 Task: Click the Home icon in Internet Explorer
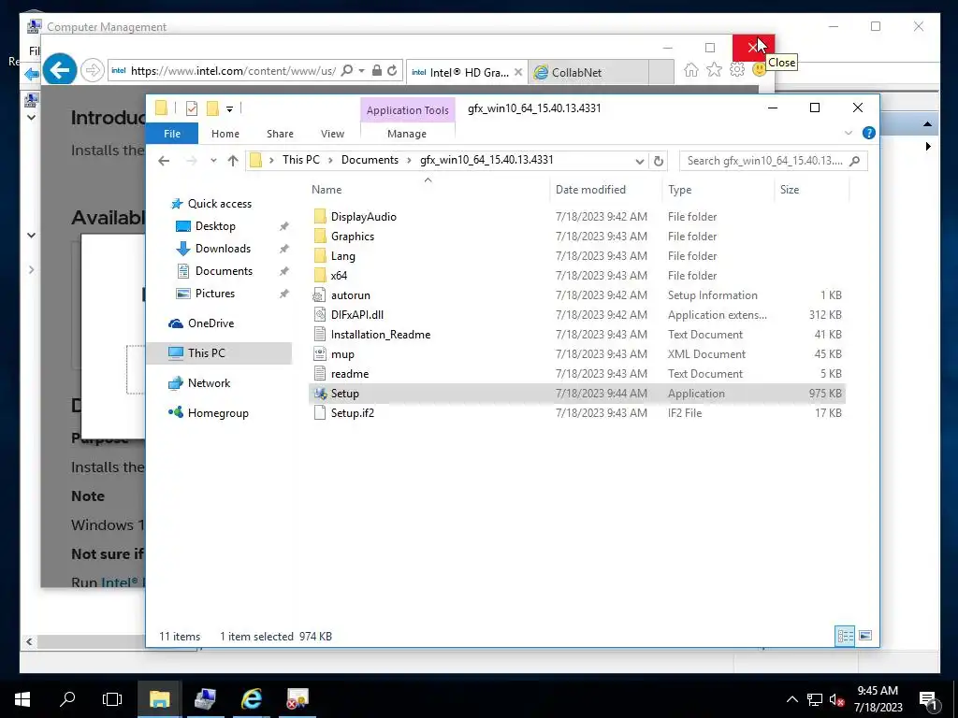point(691,70)
